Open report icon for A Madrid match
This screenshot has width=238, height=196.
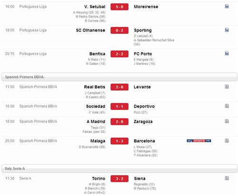(x=227, y=121)
